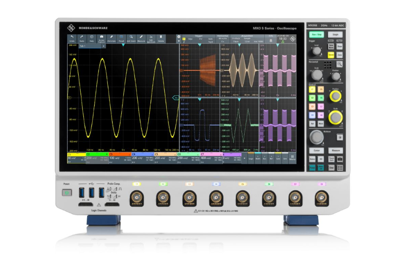The image size is (396, 268).
Task: Open the C1 40 mV/ channel box
Action: 77,158
